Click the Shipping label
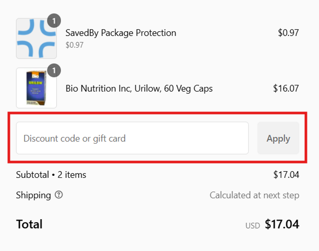 pyautogui.click(x=34, y=195)
